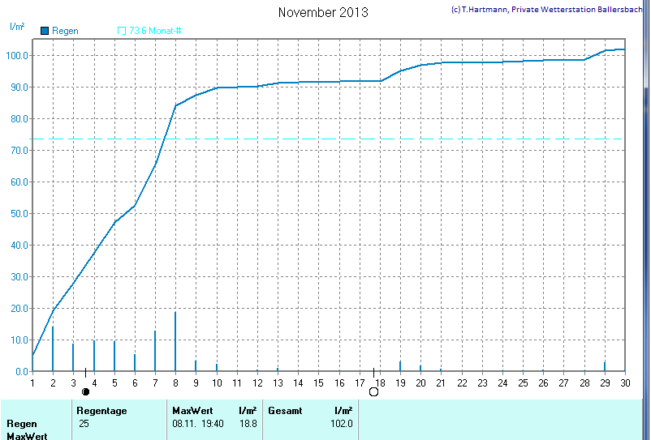Click the 'MaxWert' column header
This screenshot has width=651, height=440.
click(192, 411)
